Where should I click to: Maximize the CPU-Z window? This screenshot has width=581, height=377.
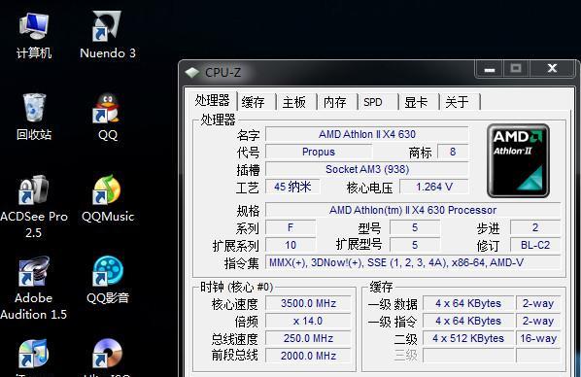click(516, 69)
